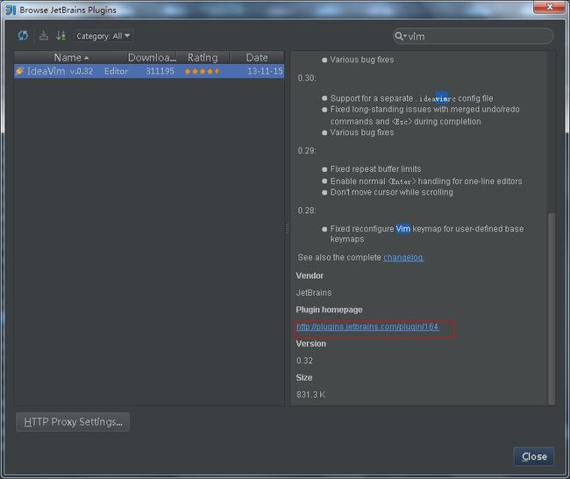This screenshot has width=570, height=479.
Task: Click the 13-11-15 date cell
Action: tap(265, 71)
